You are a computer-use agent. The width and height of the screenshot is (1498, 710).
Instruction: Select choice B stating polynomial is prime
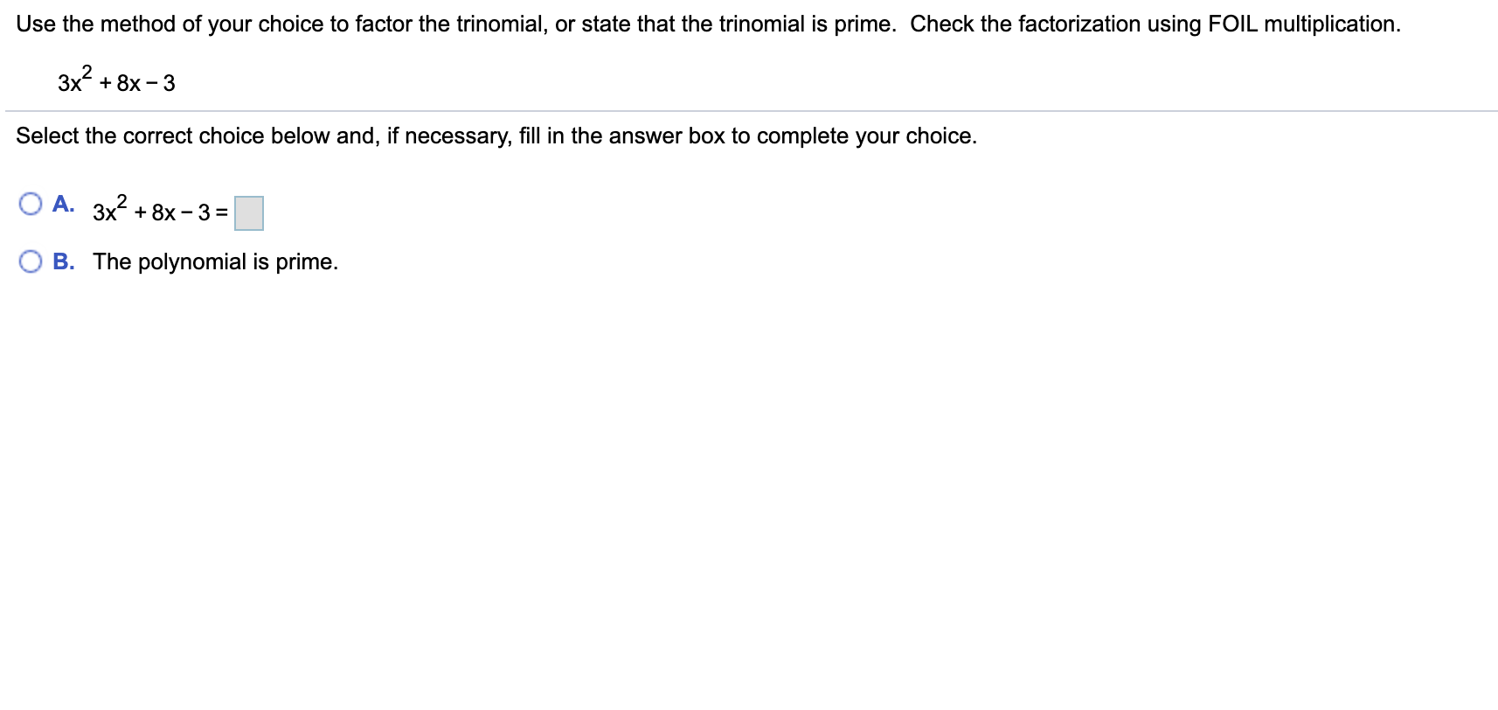point(32,259)
